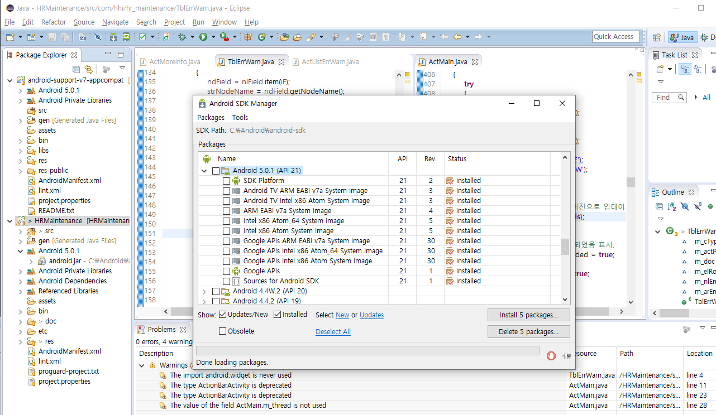Collapse the Android 5.0.1 (API 21) group
Viewport: 716px width, 415px height.
point(204,171)
